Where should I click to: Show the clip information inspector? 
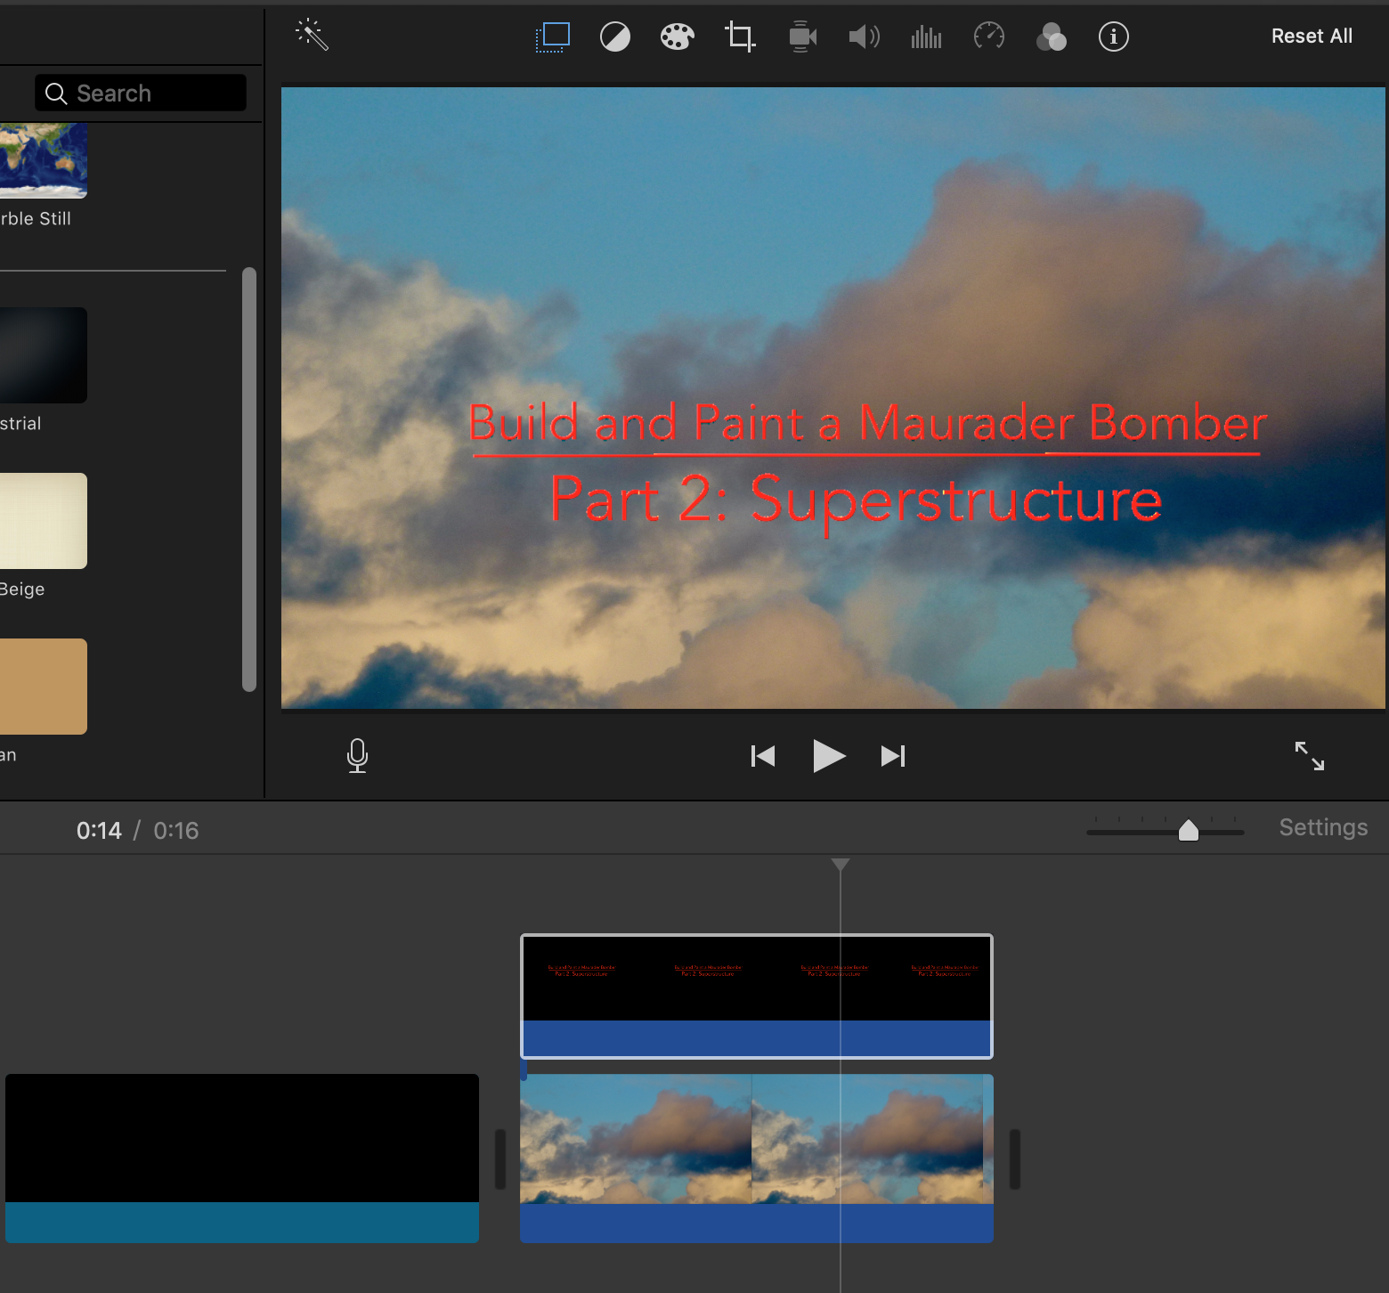tap(1113, 37)
